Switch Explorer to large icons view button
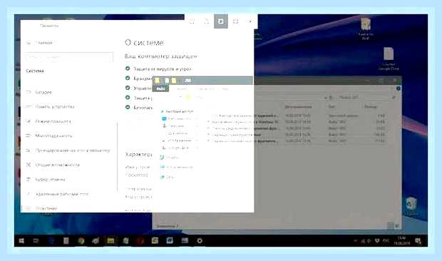Image resolution: width=442 pixels, height=261 pixels. click(397, 225)
